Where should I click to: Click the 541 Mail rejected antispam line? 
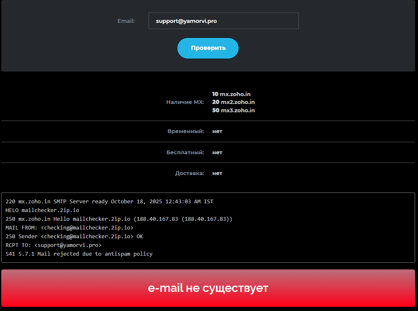click(x=79, y=254)
